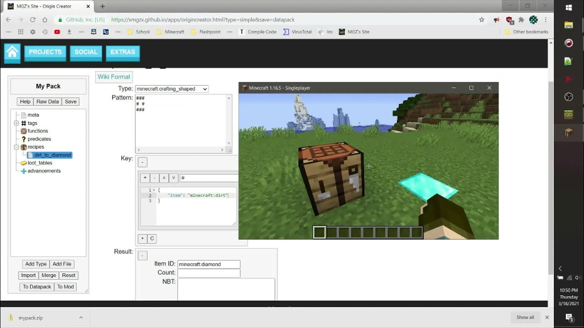This screenshot has width=584, height=328.
Task: Open the VirusTotal bookmark
Action: [297, 32]
